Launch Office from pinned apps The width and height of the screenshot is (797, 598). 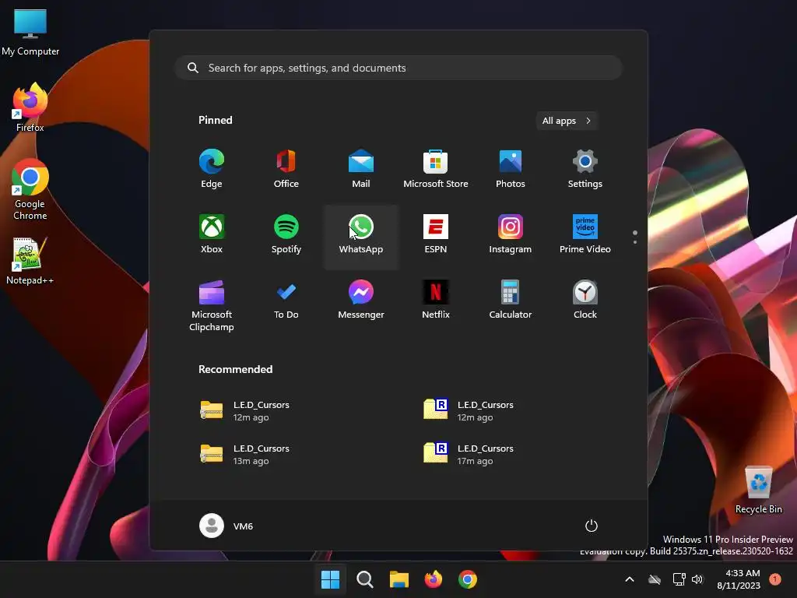(x=286, y=169)
